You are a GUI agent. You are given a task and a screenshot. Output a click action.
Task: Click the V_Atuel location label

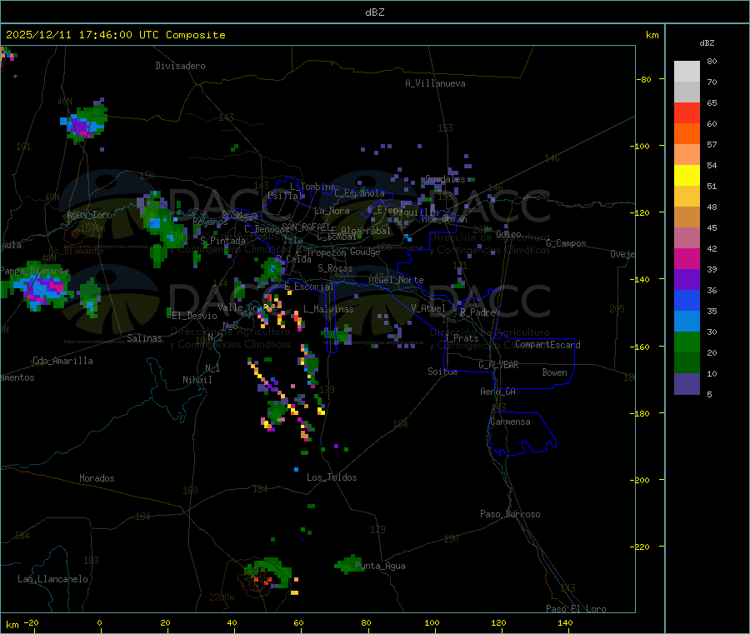(x=428, y=308)
